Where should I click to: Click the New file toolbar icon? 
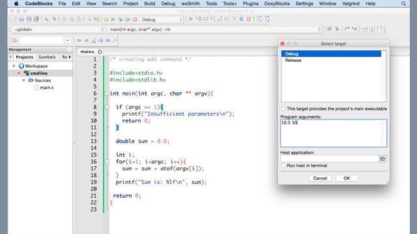(x=14, y=19)
